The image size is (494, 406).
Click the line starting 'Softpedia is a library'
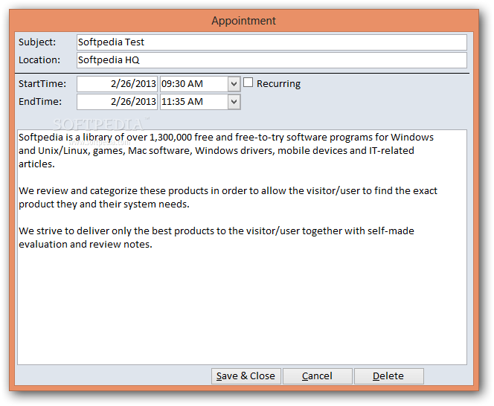(226, 138)
